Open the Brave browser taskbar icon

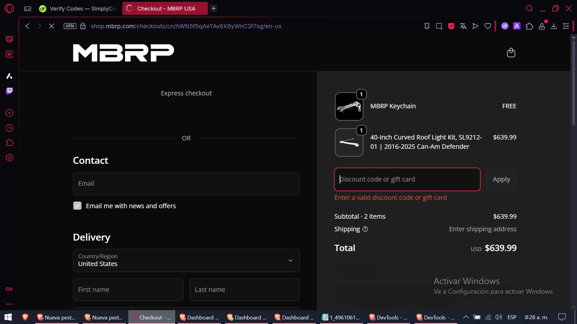coord(25,317)
